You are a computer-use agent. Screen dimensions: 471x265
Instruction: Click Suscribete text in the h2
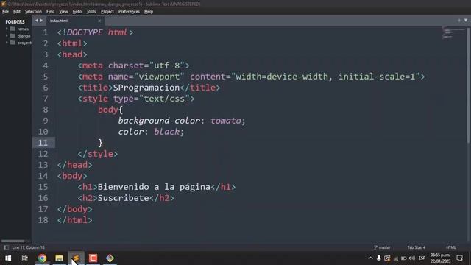[x=123, y=198]
